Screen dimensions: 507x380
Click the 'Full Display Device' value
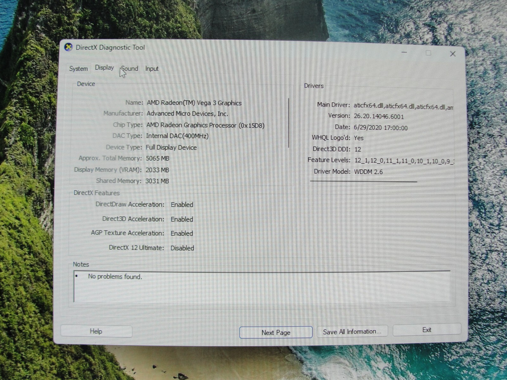tap(171, 148)
